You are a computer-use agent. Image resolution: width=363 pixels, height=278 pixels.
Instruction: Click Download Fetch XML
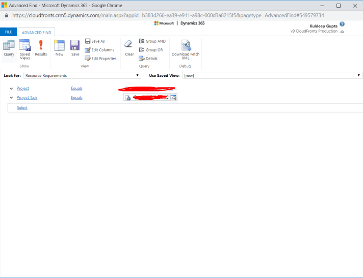point(186,49)
